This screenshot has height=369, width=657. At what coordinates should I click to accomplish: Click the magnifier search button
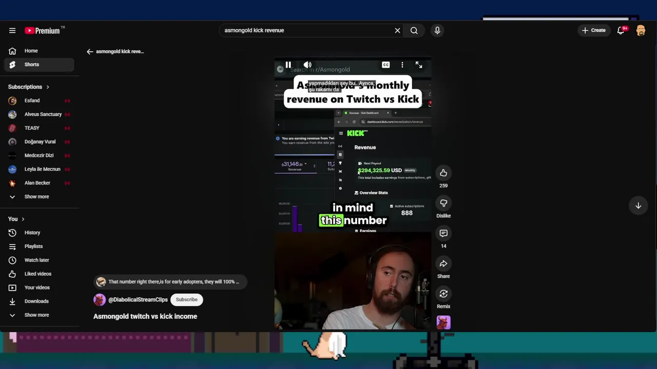tap(414, 30)
